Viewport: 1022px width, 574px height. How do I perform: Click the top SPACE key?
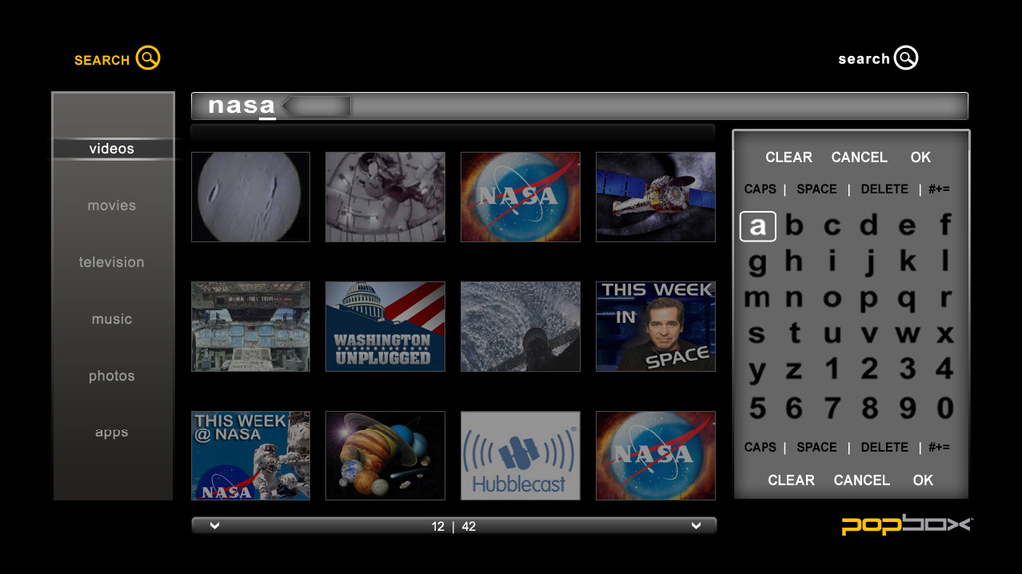click(816, 189)
